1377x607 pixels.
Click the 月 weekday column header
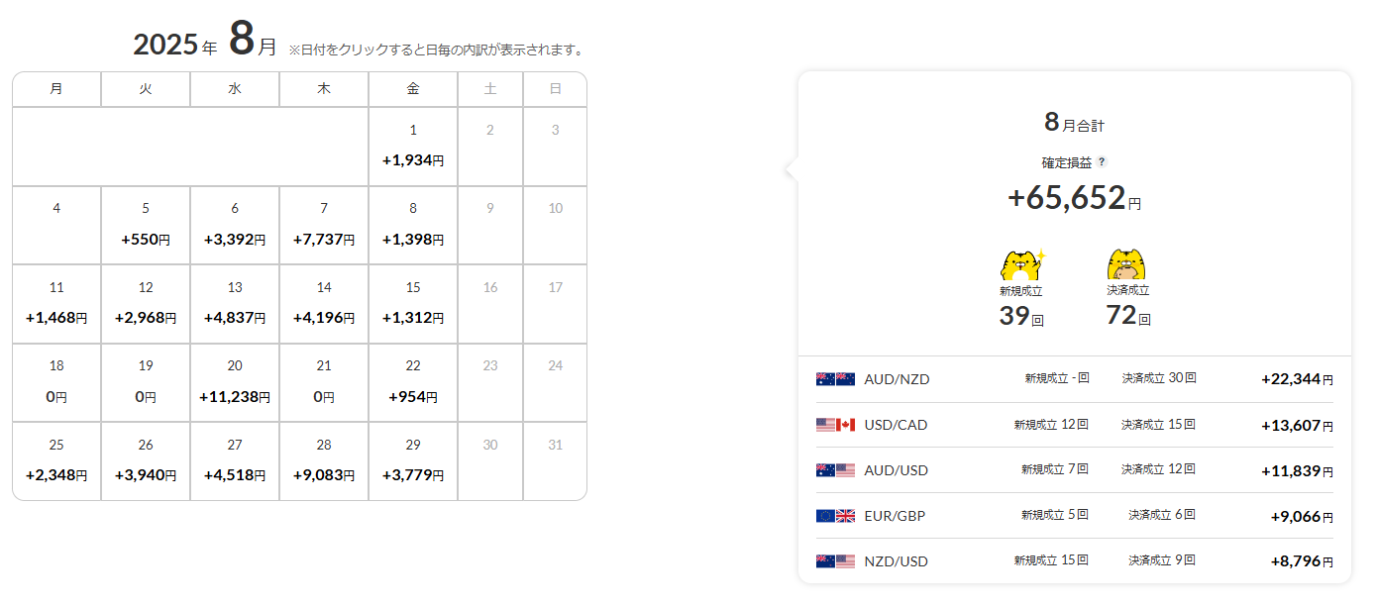click(x=56, y=89)
